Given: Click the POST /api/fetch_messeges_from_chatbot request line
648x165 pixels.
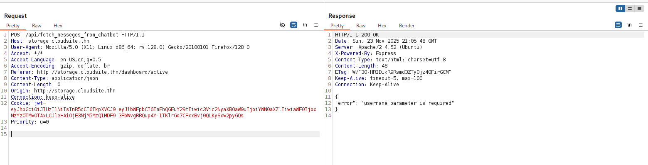Looking at the screenshot, I should (78, 35).
